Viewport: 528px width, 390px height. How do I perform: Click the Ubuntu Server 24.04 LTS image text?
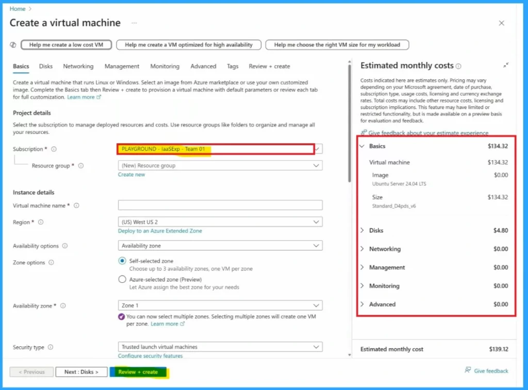[x=399, y=184]
